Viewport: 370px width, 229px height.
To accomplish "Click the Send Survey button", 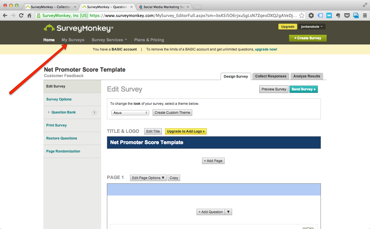I will click(303, 89).
